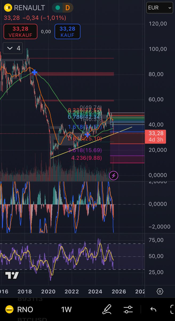Open the Renault symbol logo
175x321 pixels.
[8, 8]
